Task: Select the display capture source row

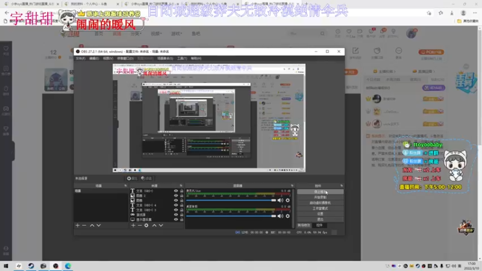Action: pyautogui.click(x=157, y=220)
